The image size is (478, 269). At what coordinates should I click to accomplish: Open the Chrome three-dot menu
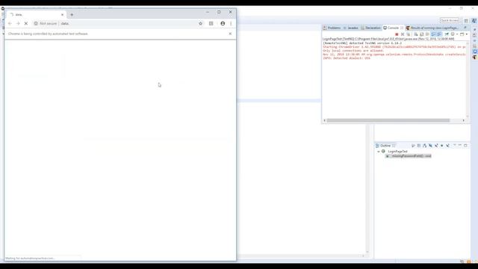tap(231, 23)
